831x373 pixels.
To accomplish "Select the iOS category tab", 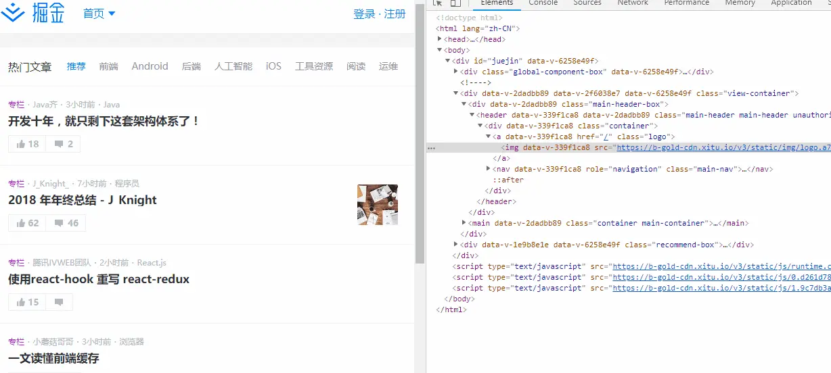I will pyautogui.click(x=273, y=66).
